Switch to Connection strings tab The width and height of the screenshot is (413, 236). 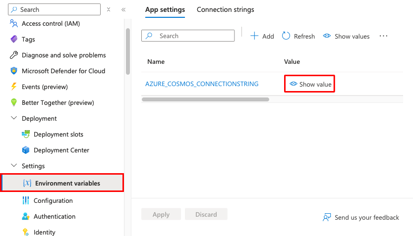pos(225,9)
